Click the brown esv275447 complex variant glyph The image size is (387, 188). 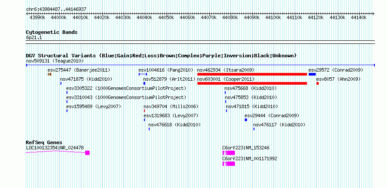pyautogui.click(x=50, y=74)
